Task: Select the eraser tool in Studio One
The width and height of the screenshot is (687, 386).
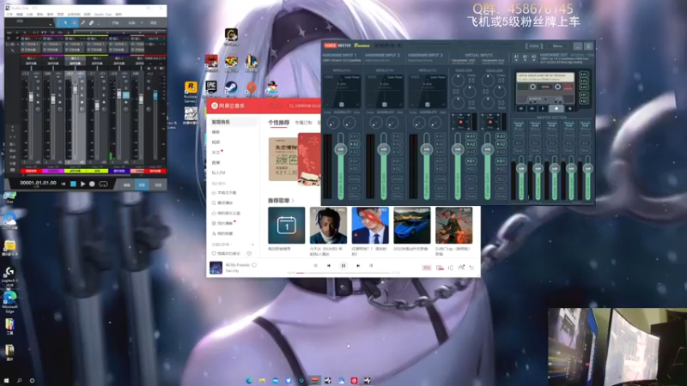Action: point(91,23)
